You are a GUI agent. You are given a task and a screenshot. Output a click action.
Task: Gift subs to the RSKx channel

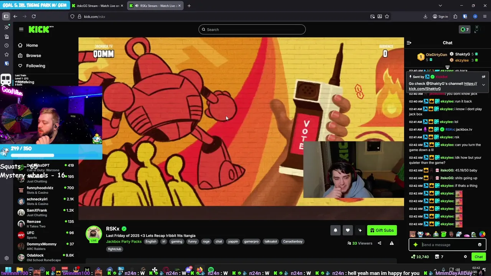pyautogui.click(x=382, y=230)
